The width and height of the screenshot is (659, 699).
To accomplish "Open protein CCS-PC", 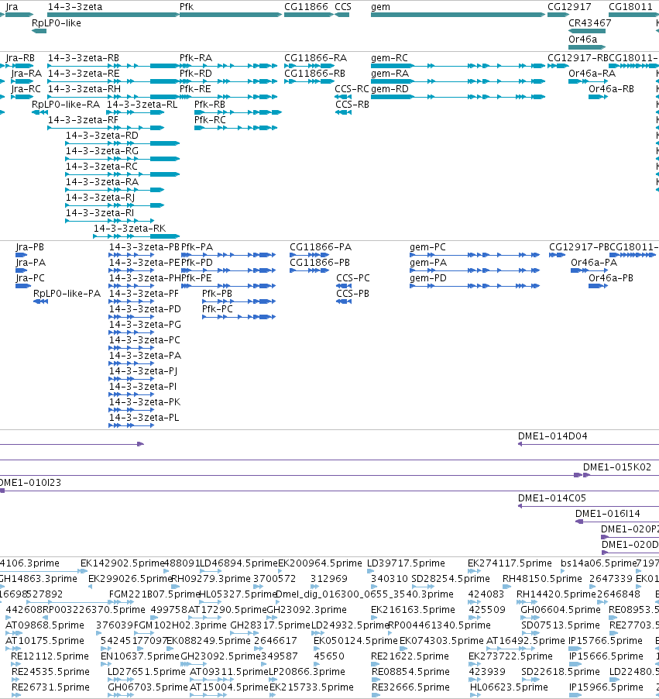I will tap(353, 278).
